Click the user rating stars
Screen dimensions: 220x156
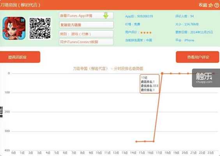(146, 33)
